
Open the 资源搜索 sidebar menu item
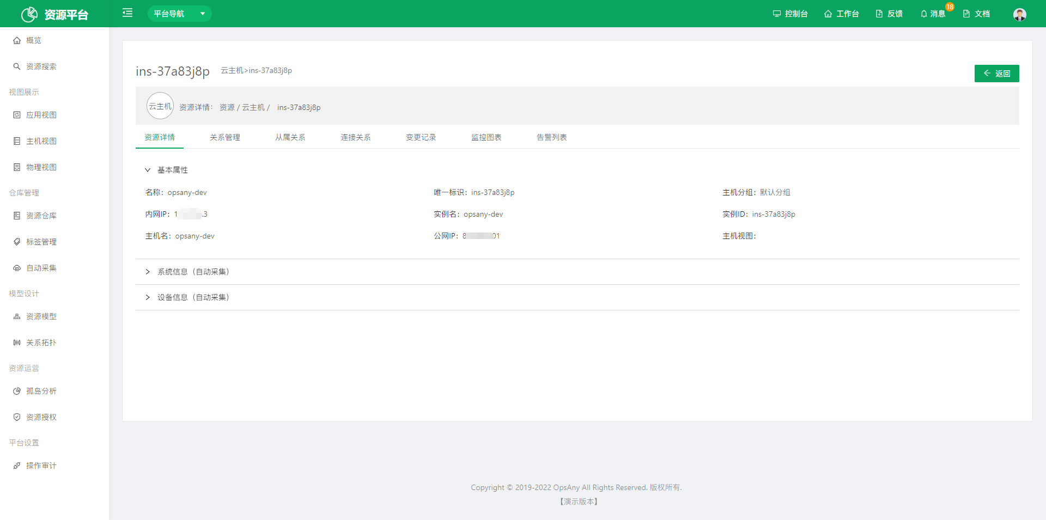54,66
